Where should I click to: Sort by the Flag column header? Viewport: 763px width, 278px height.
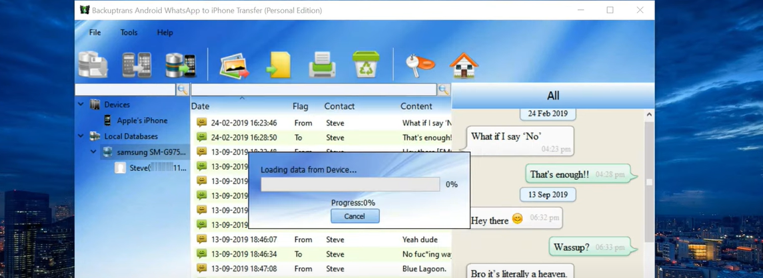[x=301, y=106]
